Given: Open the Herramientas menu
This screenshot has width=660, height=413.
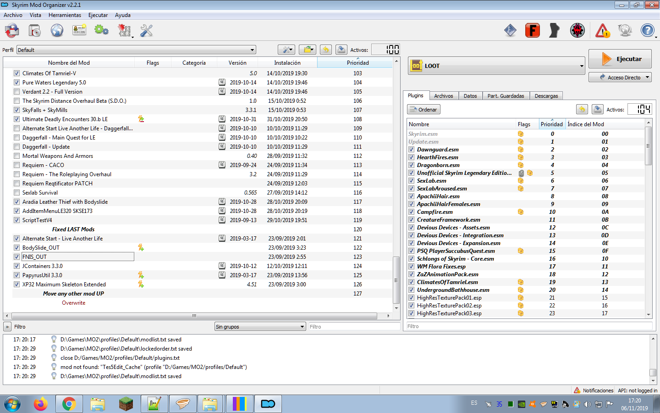Looking at the screenshot, I should (65, 15).
